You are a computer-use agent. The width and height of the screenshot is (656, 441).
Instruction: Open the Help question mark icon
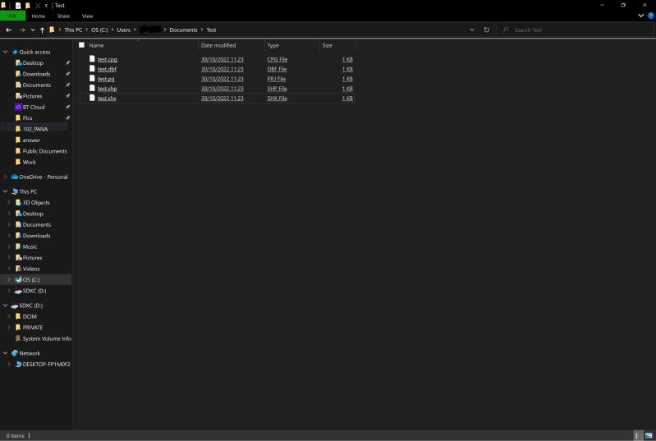pyautogui.click(x=651, y=16)
